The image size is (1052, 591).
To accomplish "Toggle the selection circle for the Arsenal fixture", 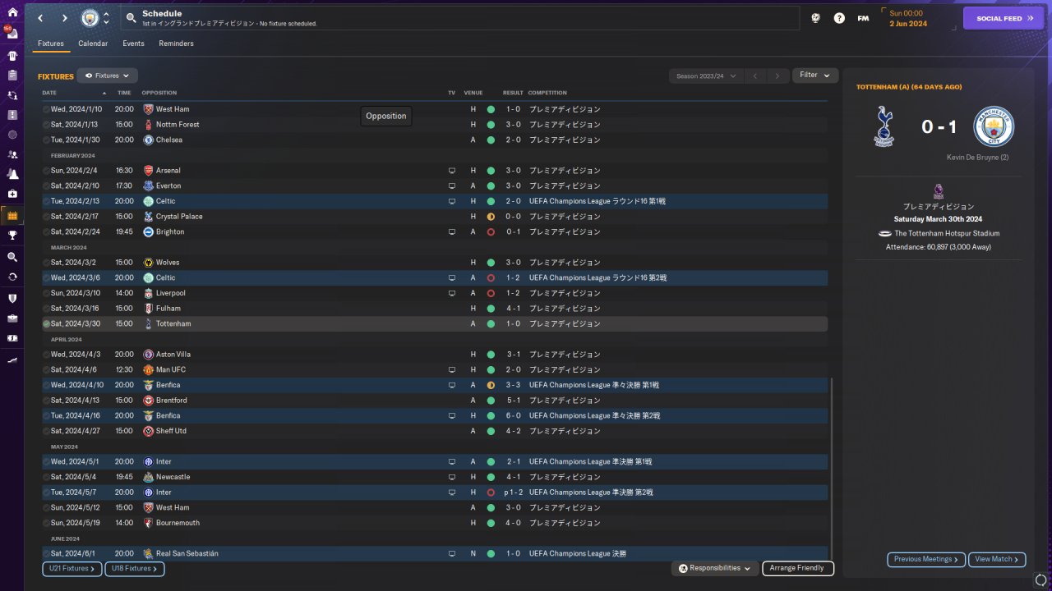I will click(x=46, y=171).
